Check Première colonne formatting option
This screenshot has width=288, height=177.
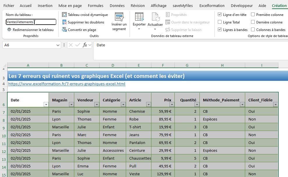tap(254, 14)
